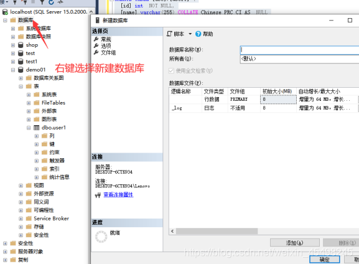Collapse the dbo.user1 table node
Screen dimensions: 359x264
click(x=29, y=128)
